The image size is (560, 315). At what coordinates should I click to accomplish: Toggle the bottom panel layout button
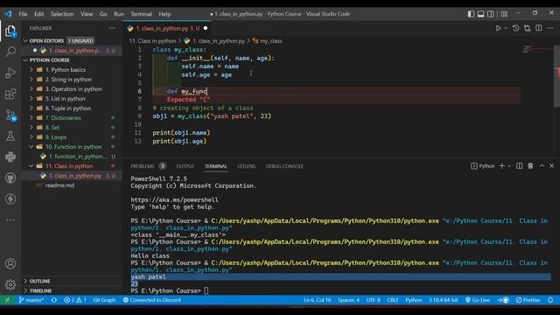click(x=480, y=14)
